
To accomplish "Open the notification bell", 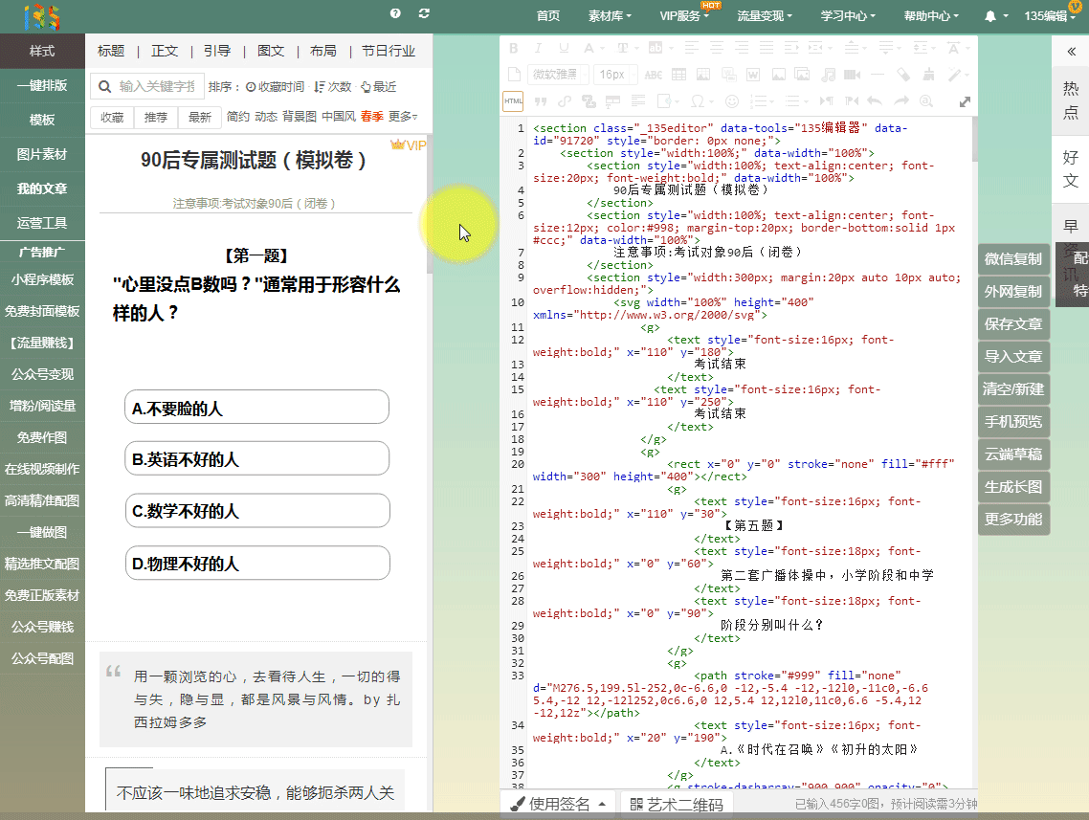I will coord(990,16).
